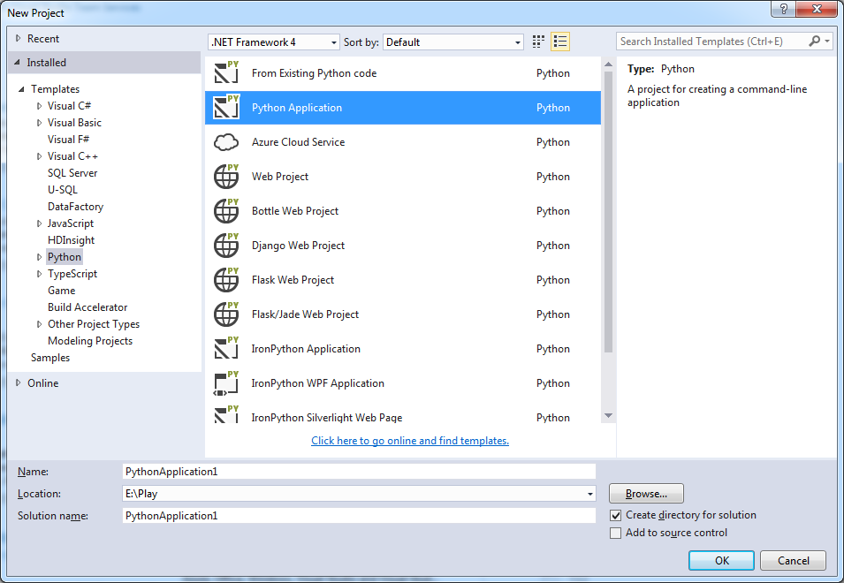Select Game in the tree
The width and height of the screenshot is (844, 583).
click(61, 291)
